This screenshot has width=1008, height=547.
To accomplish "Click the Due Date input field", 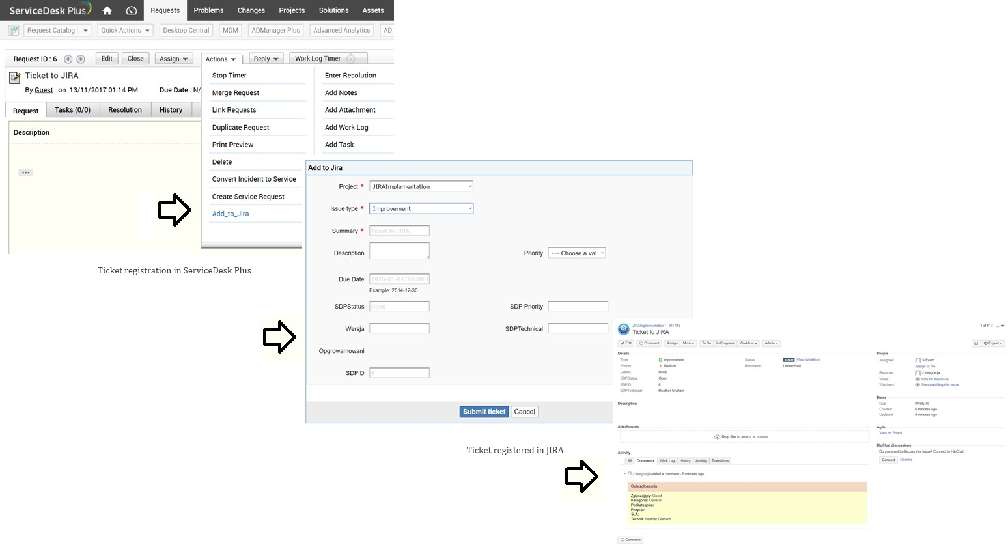I will 399,279.
